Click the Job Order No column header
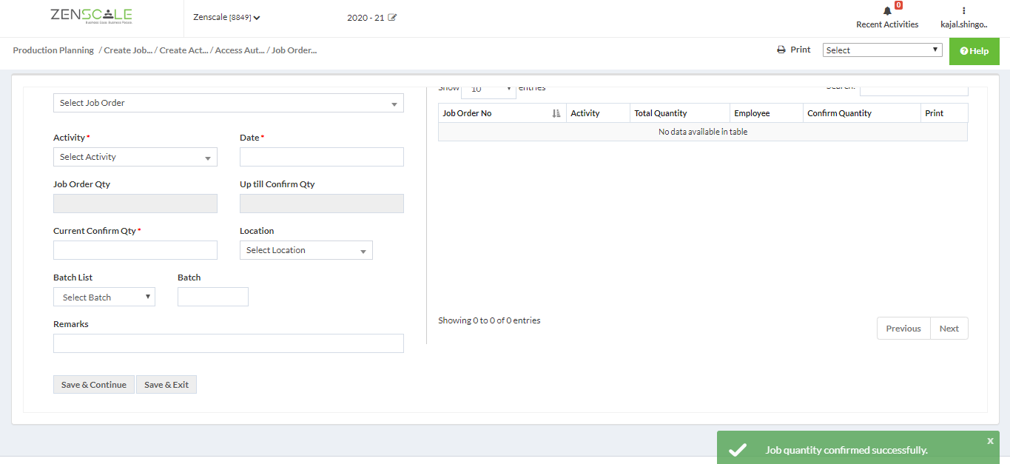The height and width of the screenshot is (464, 1010). (x=502, y=113)
